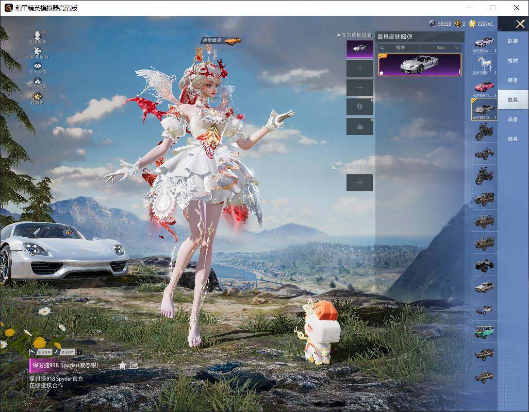Select the sidecar motorcycle vehicle
529x412 pixels.
coord(484,176)
